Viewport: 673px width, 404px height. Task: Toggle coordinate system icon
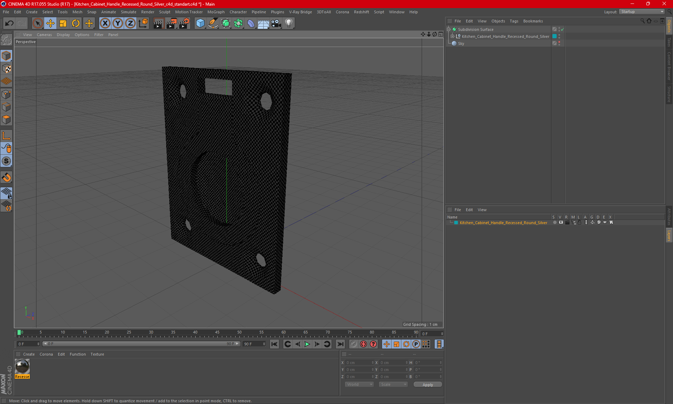143,23
